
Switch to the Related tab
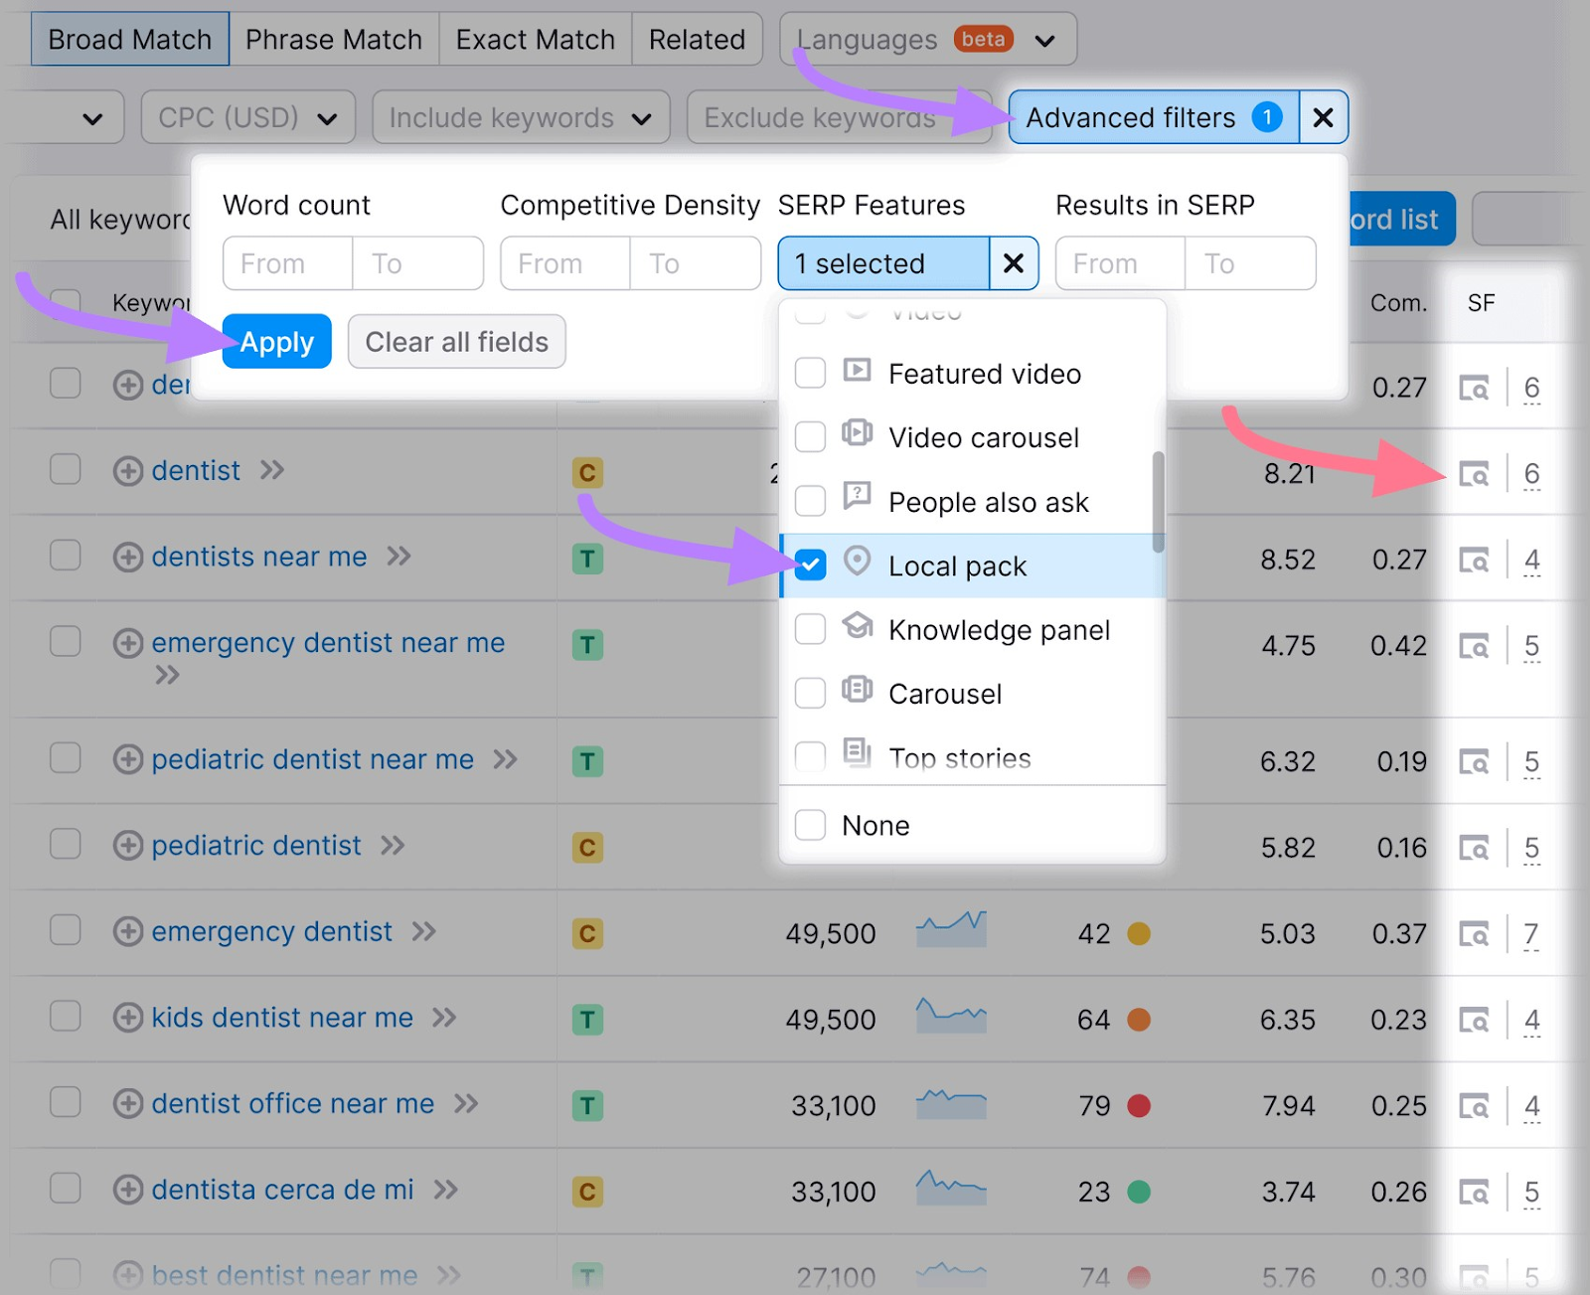(697, 39)
